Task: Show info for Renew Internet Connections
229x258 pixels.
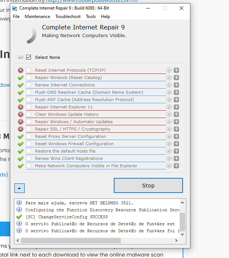Action: [169, 85]
